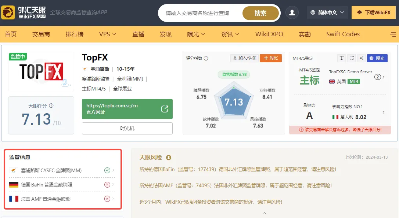Click the 监管中 status badge
Image resolution: width=399 pixels, height=218 pixels.
[x=18, y=56]
